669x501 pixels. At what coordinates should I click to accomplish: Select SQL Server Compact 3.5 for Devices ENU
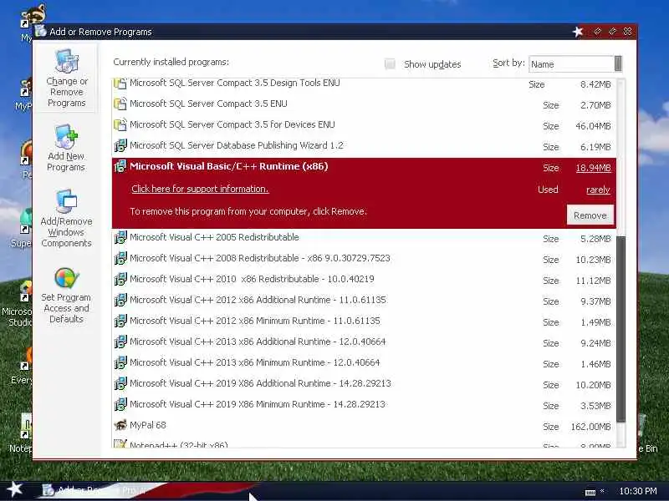[232, 124]
